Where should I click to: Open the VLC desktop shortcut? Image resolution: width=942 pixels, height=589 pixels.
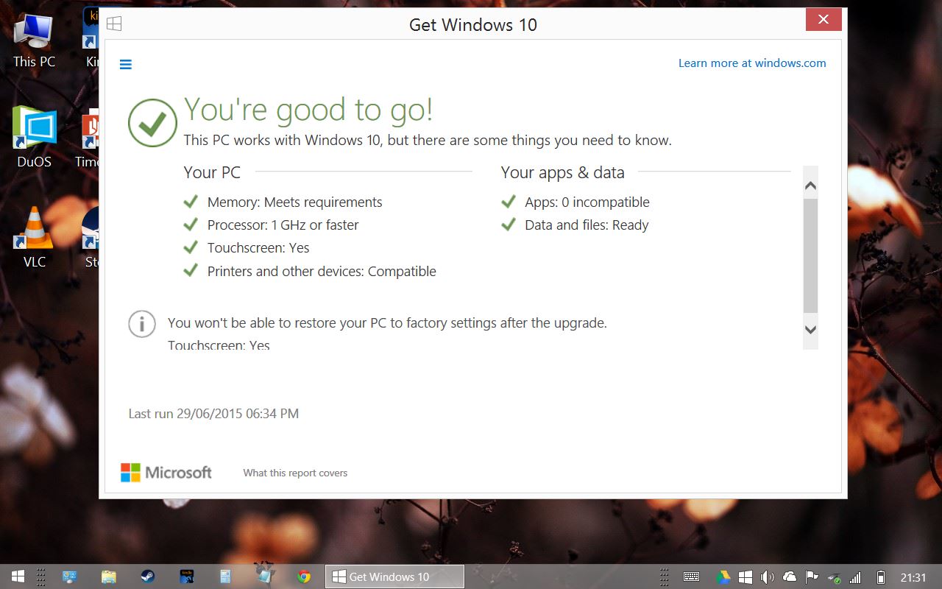coord(34,238)
